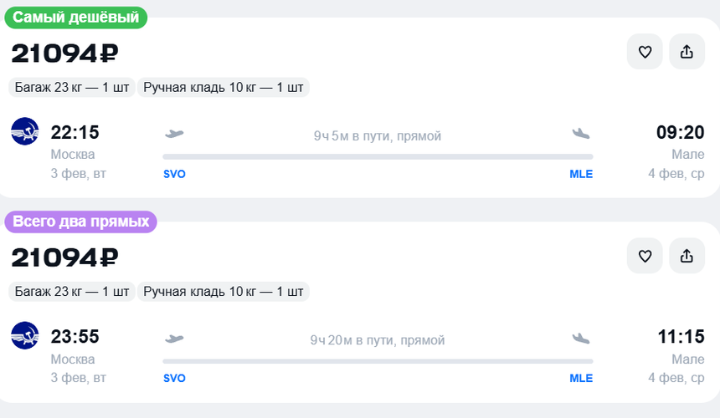
Task: Click landing plane icon on second ticket
Action: pos(581,339)
